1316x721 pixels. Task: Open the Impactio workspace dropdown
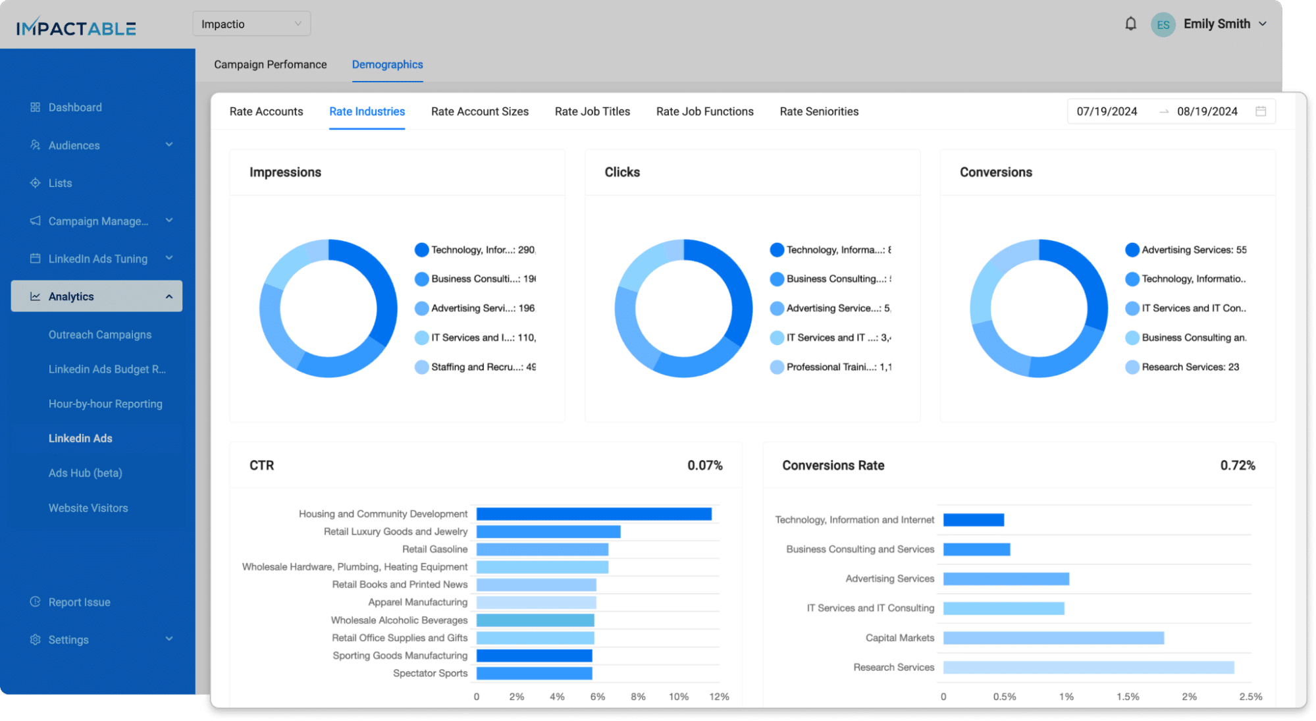point(251,23)
